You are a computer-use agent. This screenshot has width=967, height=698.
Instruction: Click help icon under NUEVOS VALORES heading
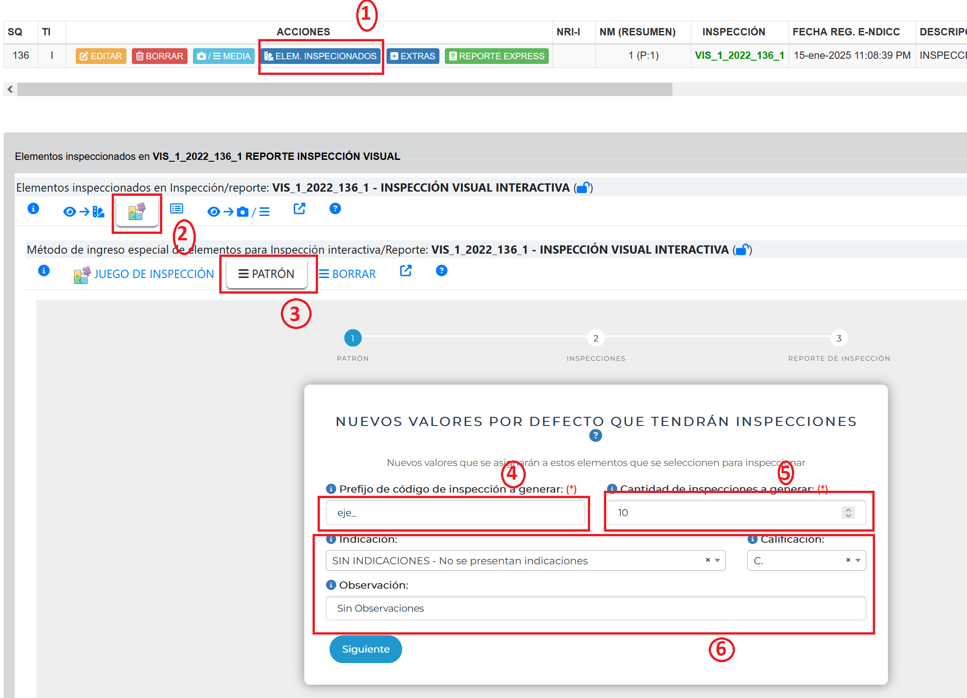click(x=595, y=436)
